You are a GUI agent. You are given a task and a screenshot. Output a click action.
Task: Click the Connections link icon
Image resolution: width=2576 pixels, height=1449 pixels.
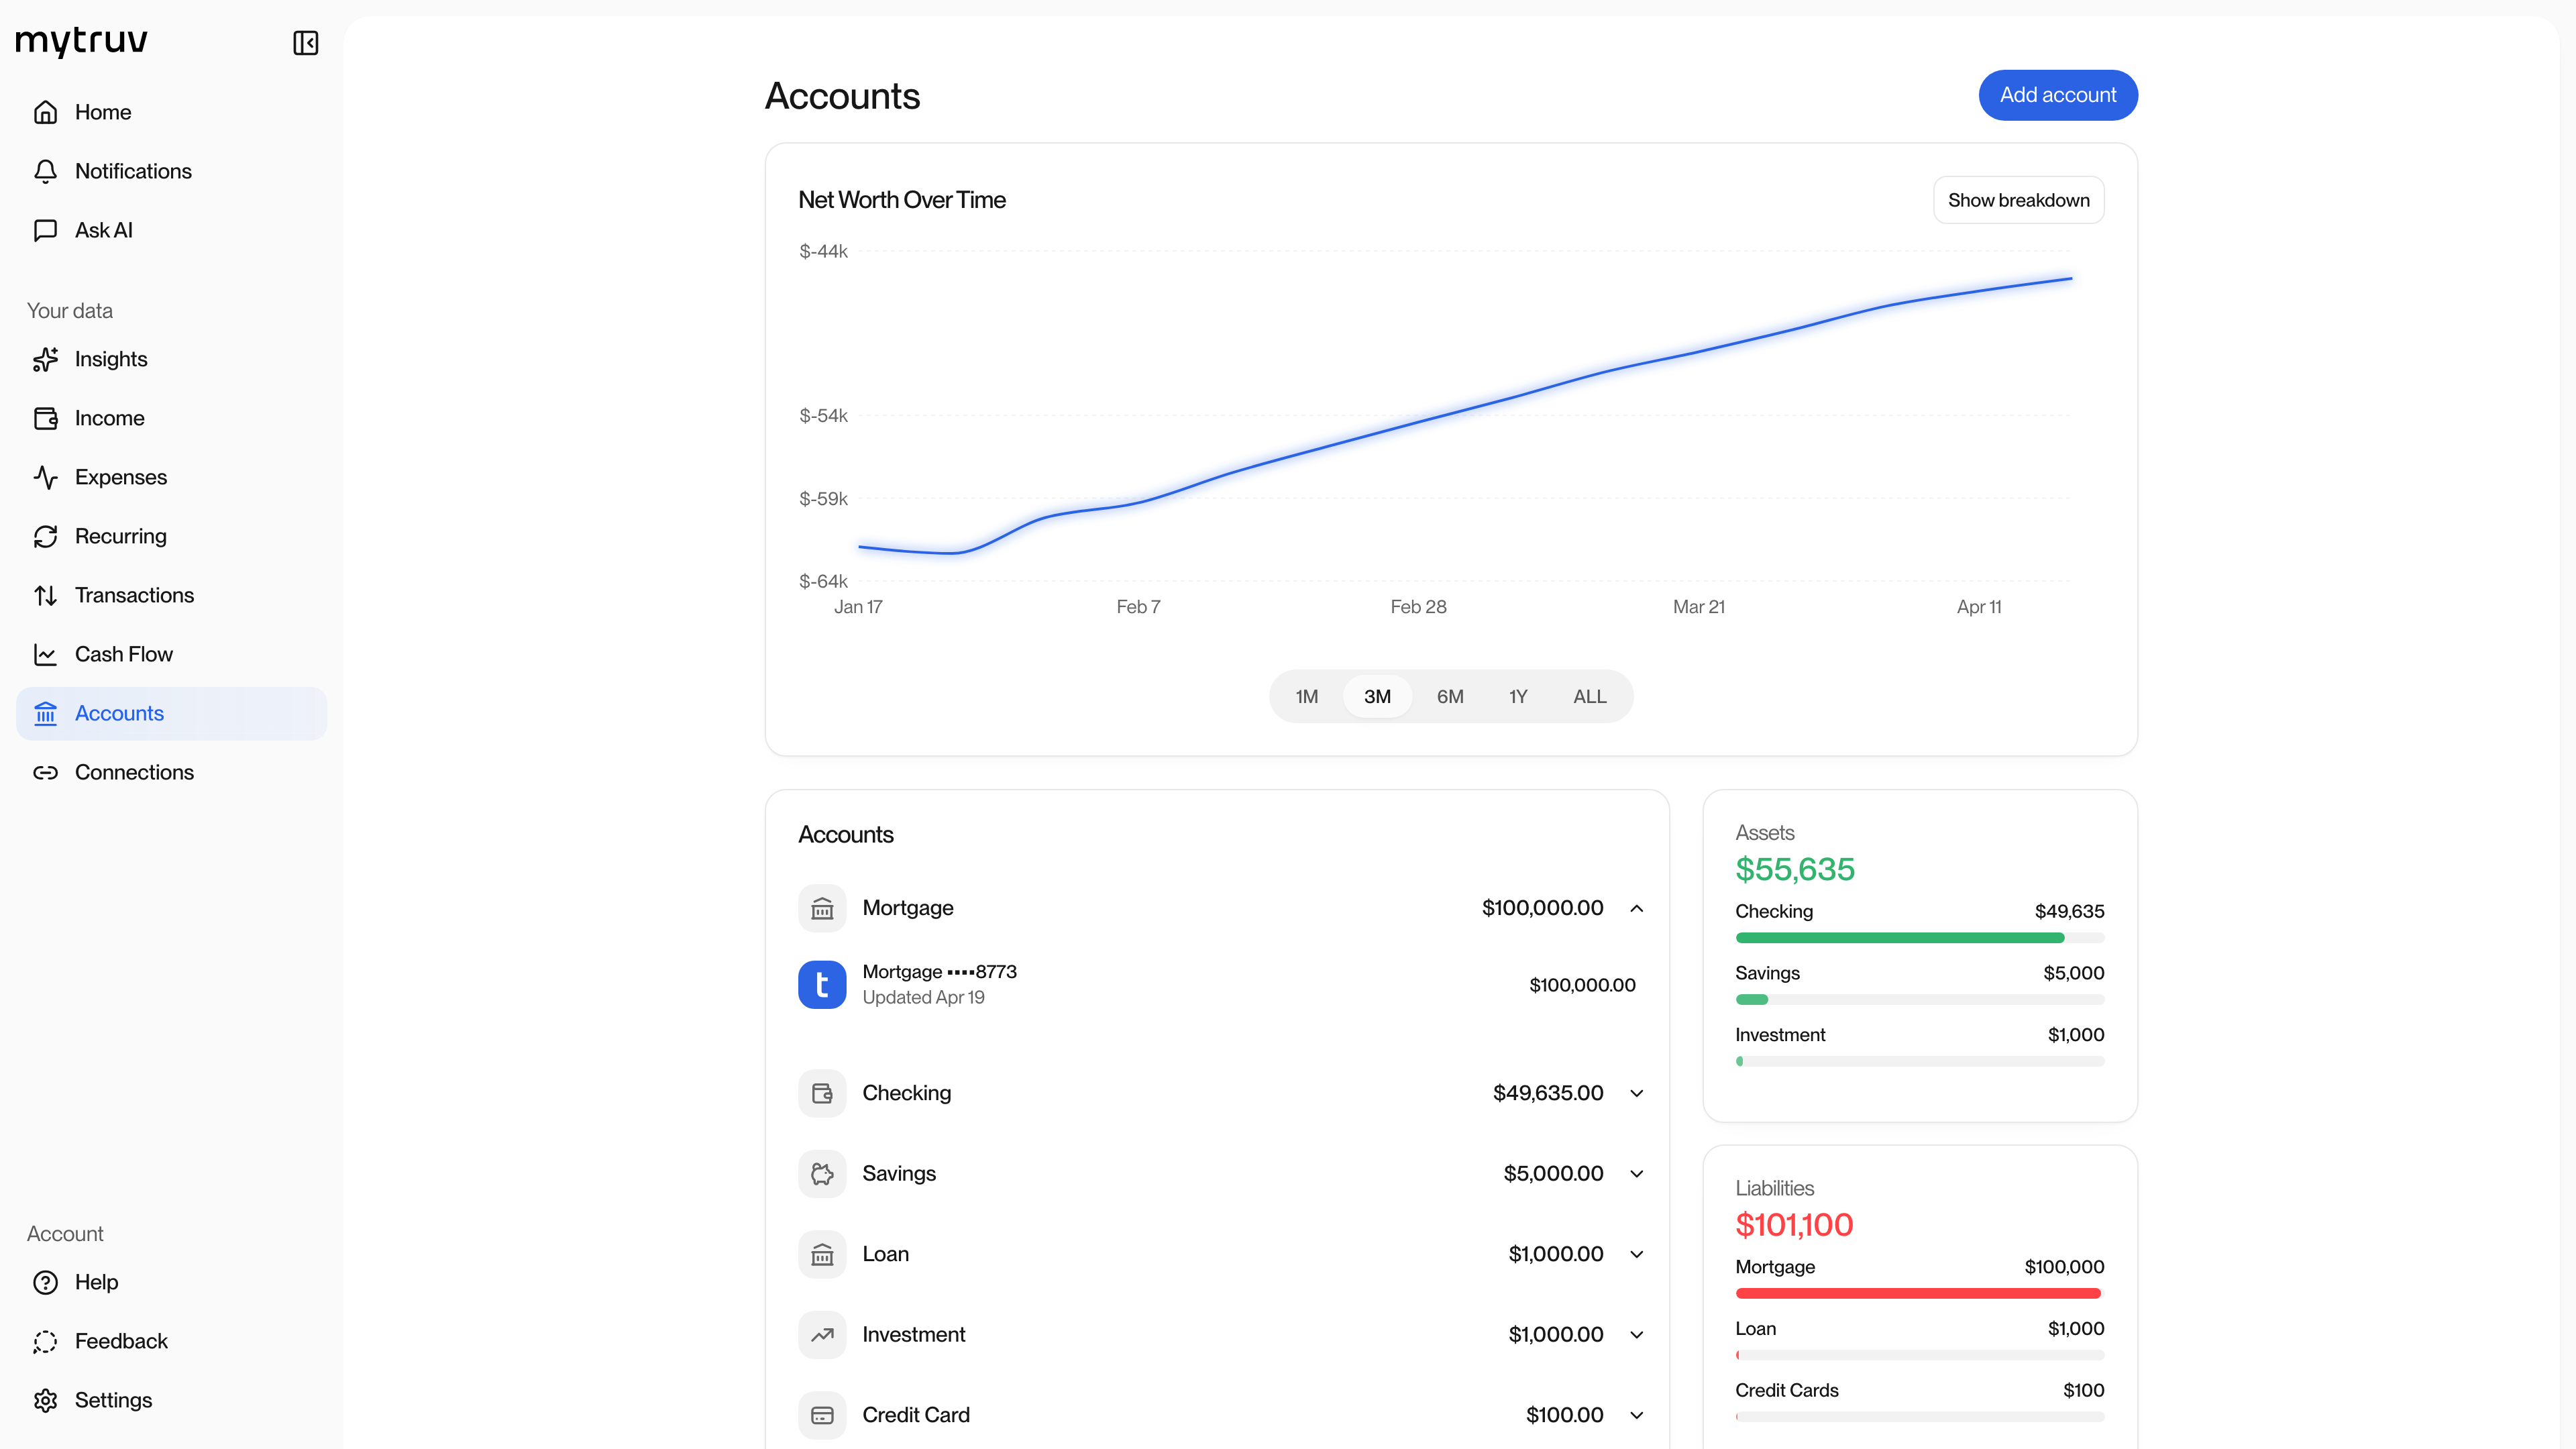[45, 772]
